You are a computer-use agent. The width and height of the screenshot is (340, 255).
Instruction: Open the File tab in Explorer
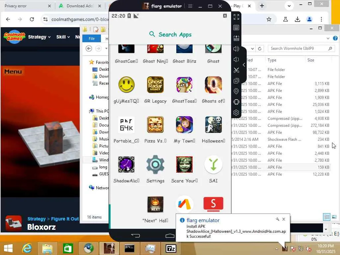click(92, 39)
